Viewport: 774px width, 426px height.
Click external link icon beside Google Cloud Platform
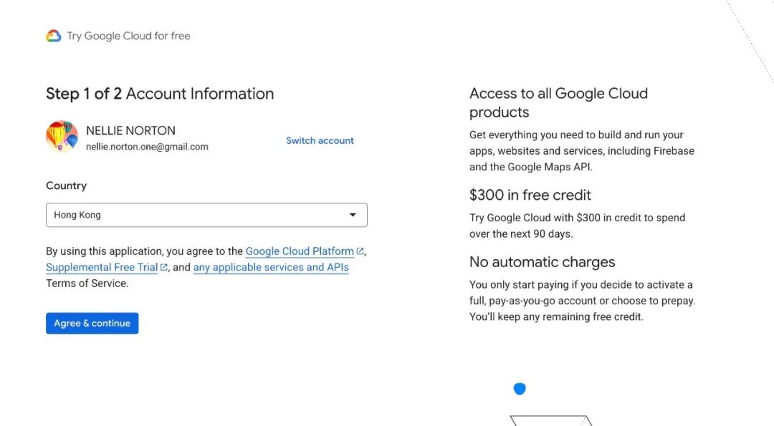pyautogui.click(x=360, y=251)
